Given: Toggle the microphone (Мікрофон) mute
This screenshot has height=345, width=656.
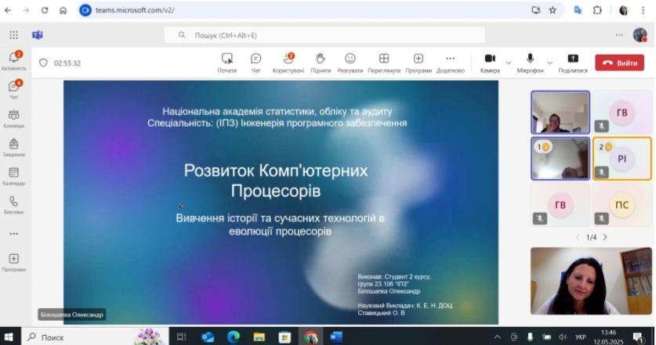Looking at the screenshot, I should tap(530, 62).
